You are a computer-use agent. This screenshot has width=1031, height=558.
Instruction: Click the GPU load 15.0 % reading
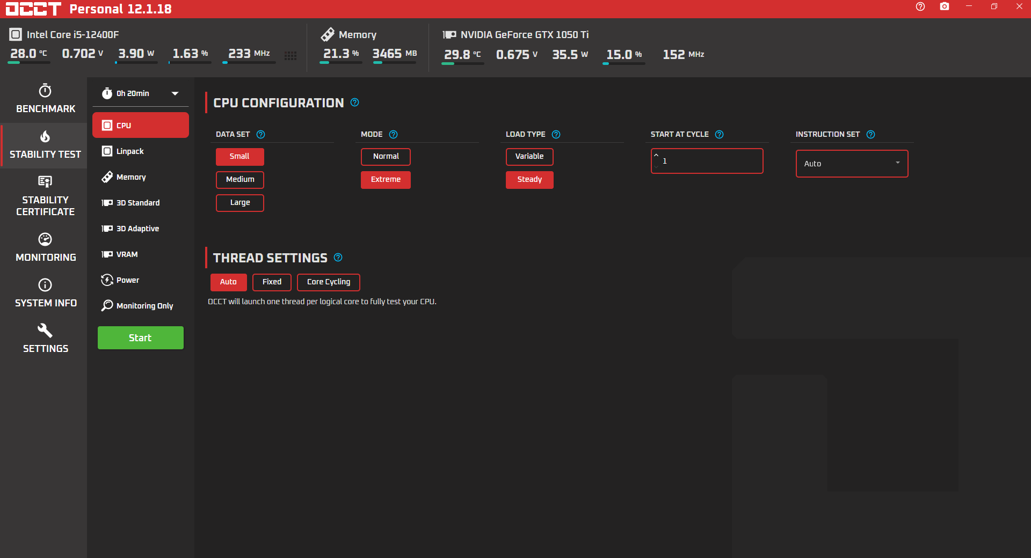coord(625,55)
